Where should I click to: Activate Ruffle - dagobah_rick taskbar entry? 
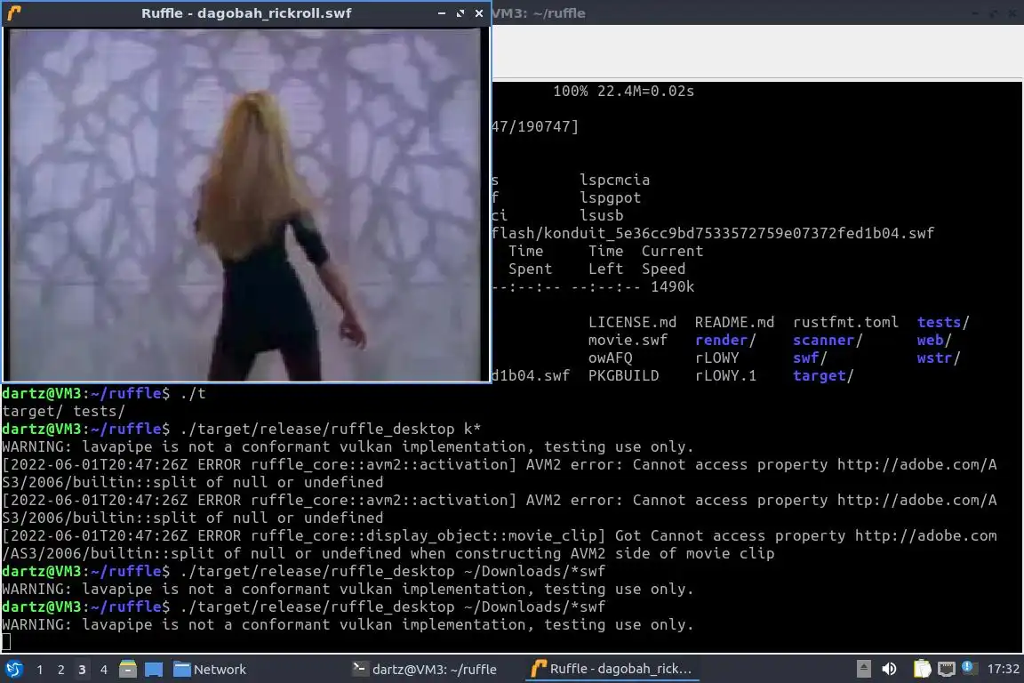[x=612, y=670]
